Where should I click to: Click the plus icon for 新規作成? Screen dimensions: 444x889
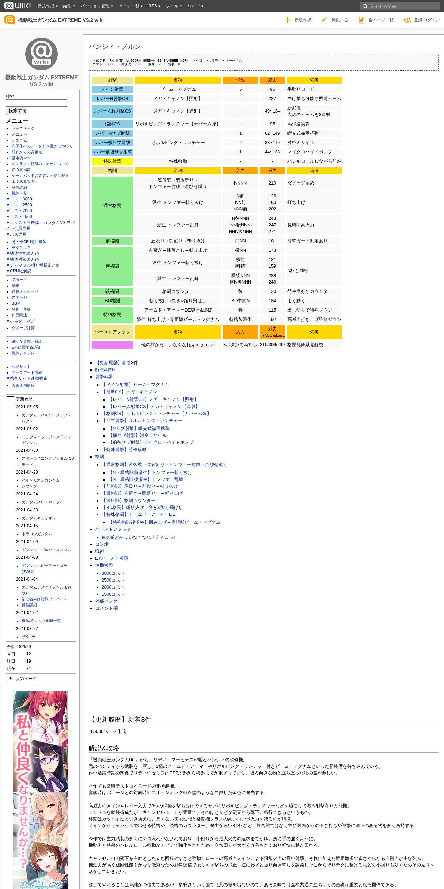pos(287,20)
